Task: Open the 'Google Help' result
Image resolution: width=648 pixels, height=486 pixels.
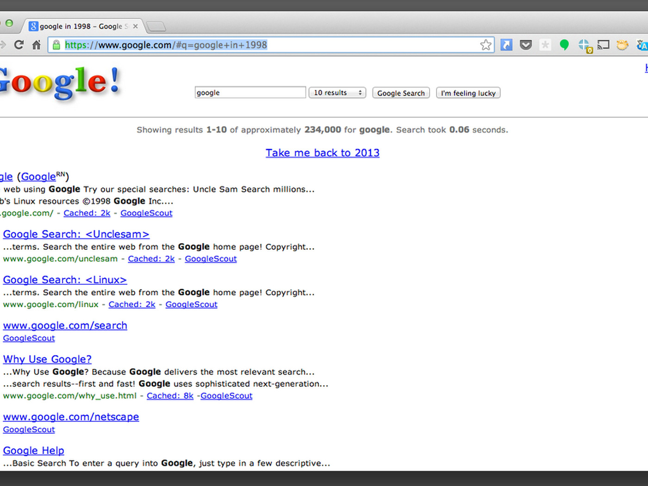Action: [33, 451]
